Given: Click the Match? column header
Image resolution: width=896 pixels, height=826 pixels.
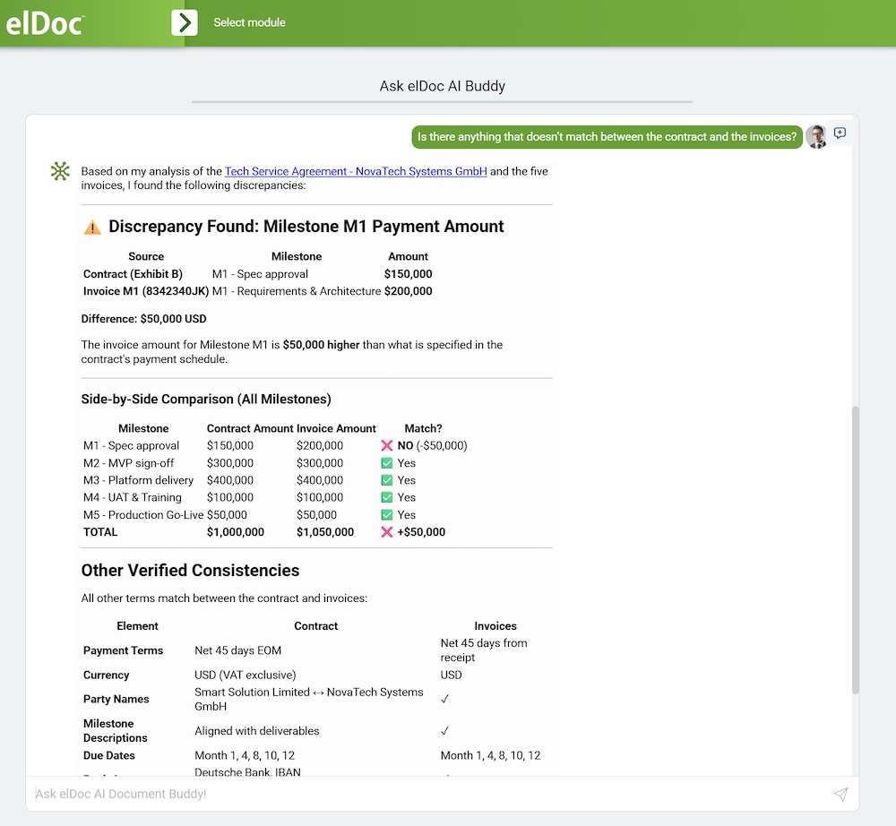Looking at the screenshot, I should [424, 428].
